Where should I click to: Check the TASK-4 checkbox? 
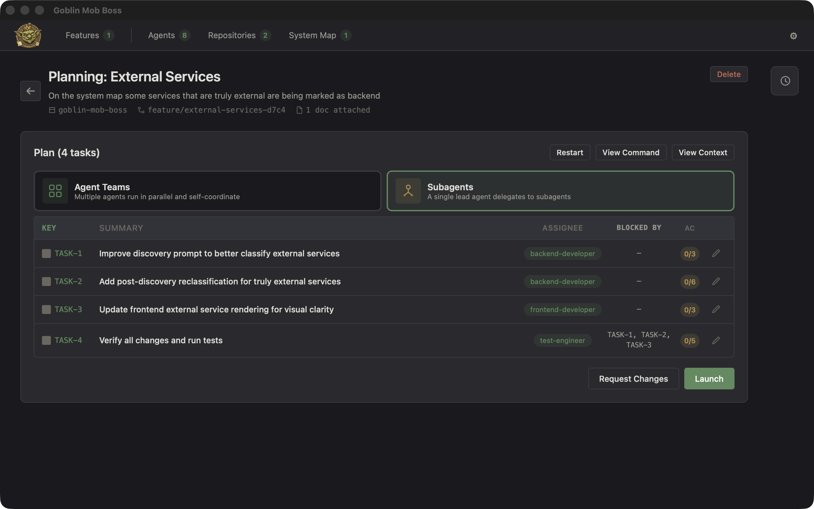coord(46,340)
